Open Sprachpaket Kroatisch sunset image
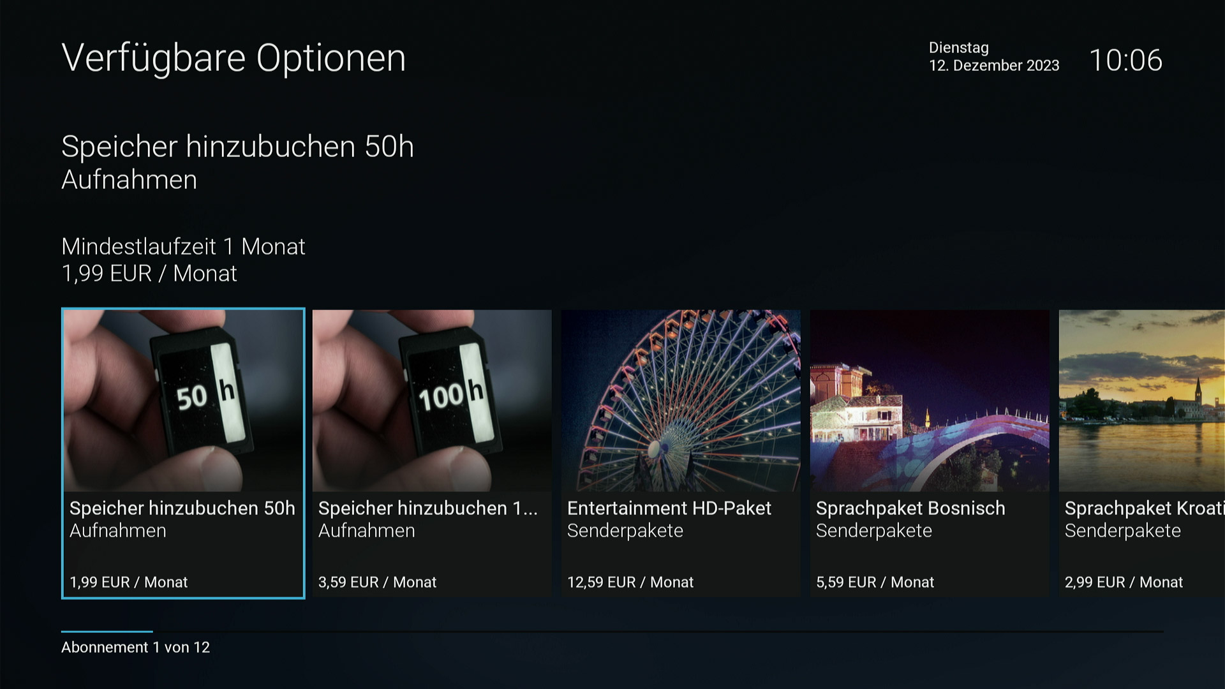Screen dimensions: 1225x689 [x=1142, y=401]
